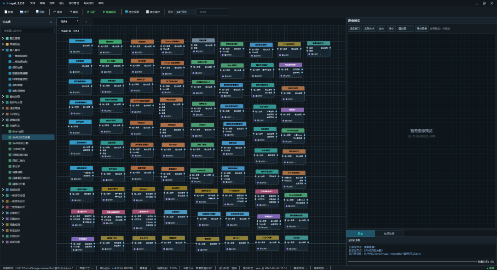Close the 节点库 node library panel
This screenshot has width=497, height=270.
click(51, 22)
